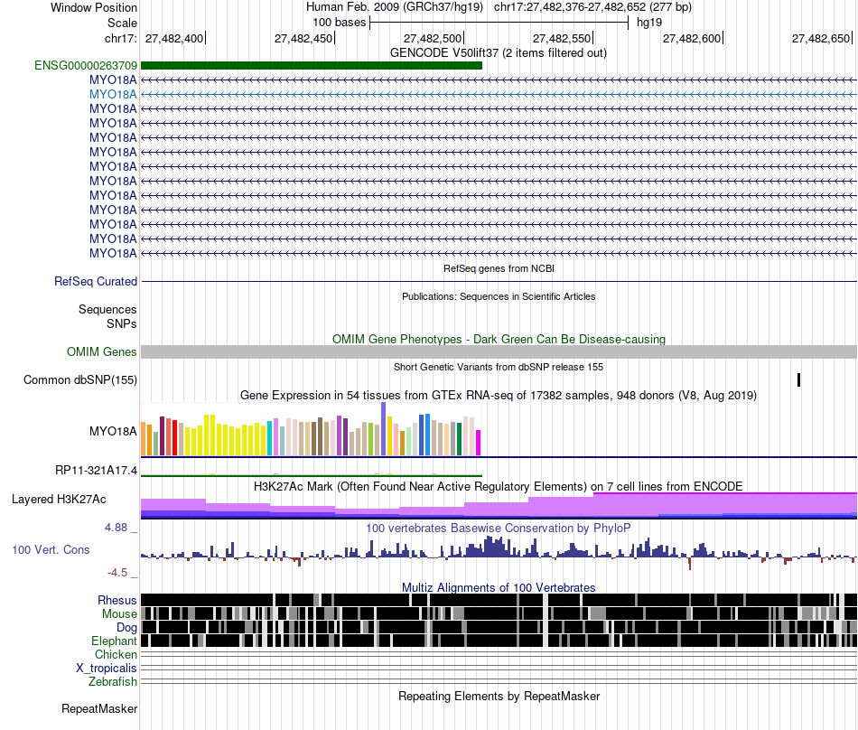Click the chr17:27,482,376-27,482,652 position text

click(592, 7)
